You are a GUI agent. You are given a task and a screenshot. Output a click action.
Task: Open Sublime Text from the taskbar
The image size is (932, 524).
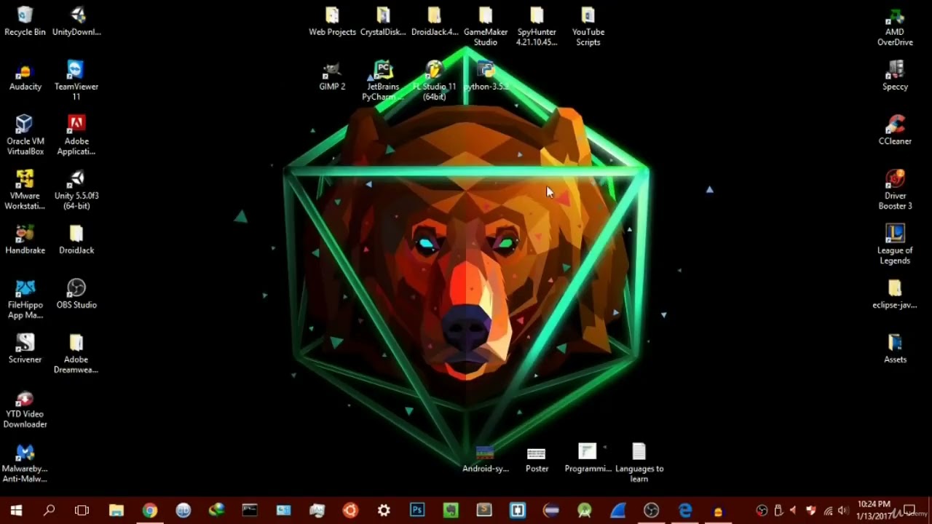tap(484, 510)
